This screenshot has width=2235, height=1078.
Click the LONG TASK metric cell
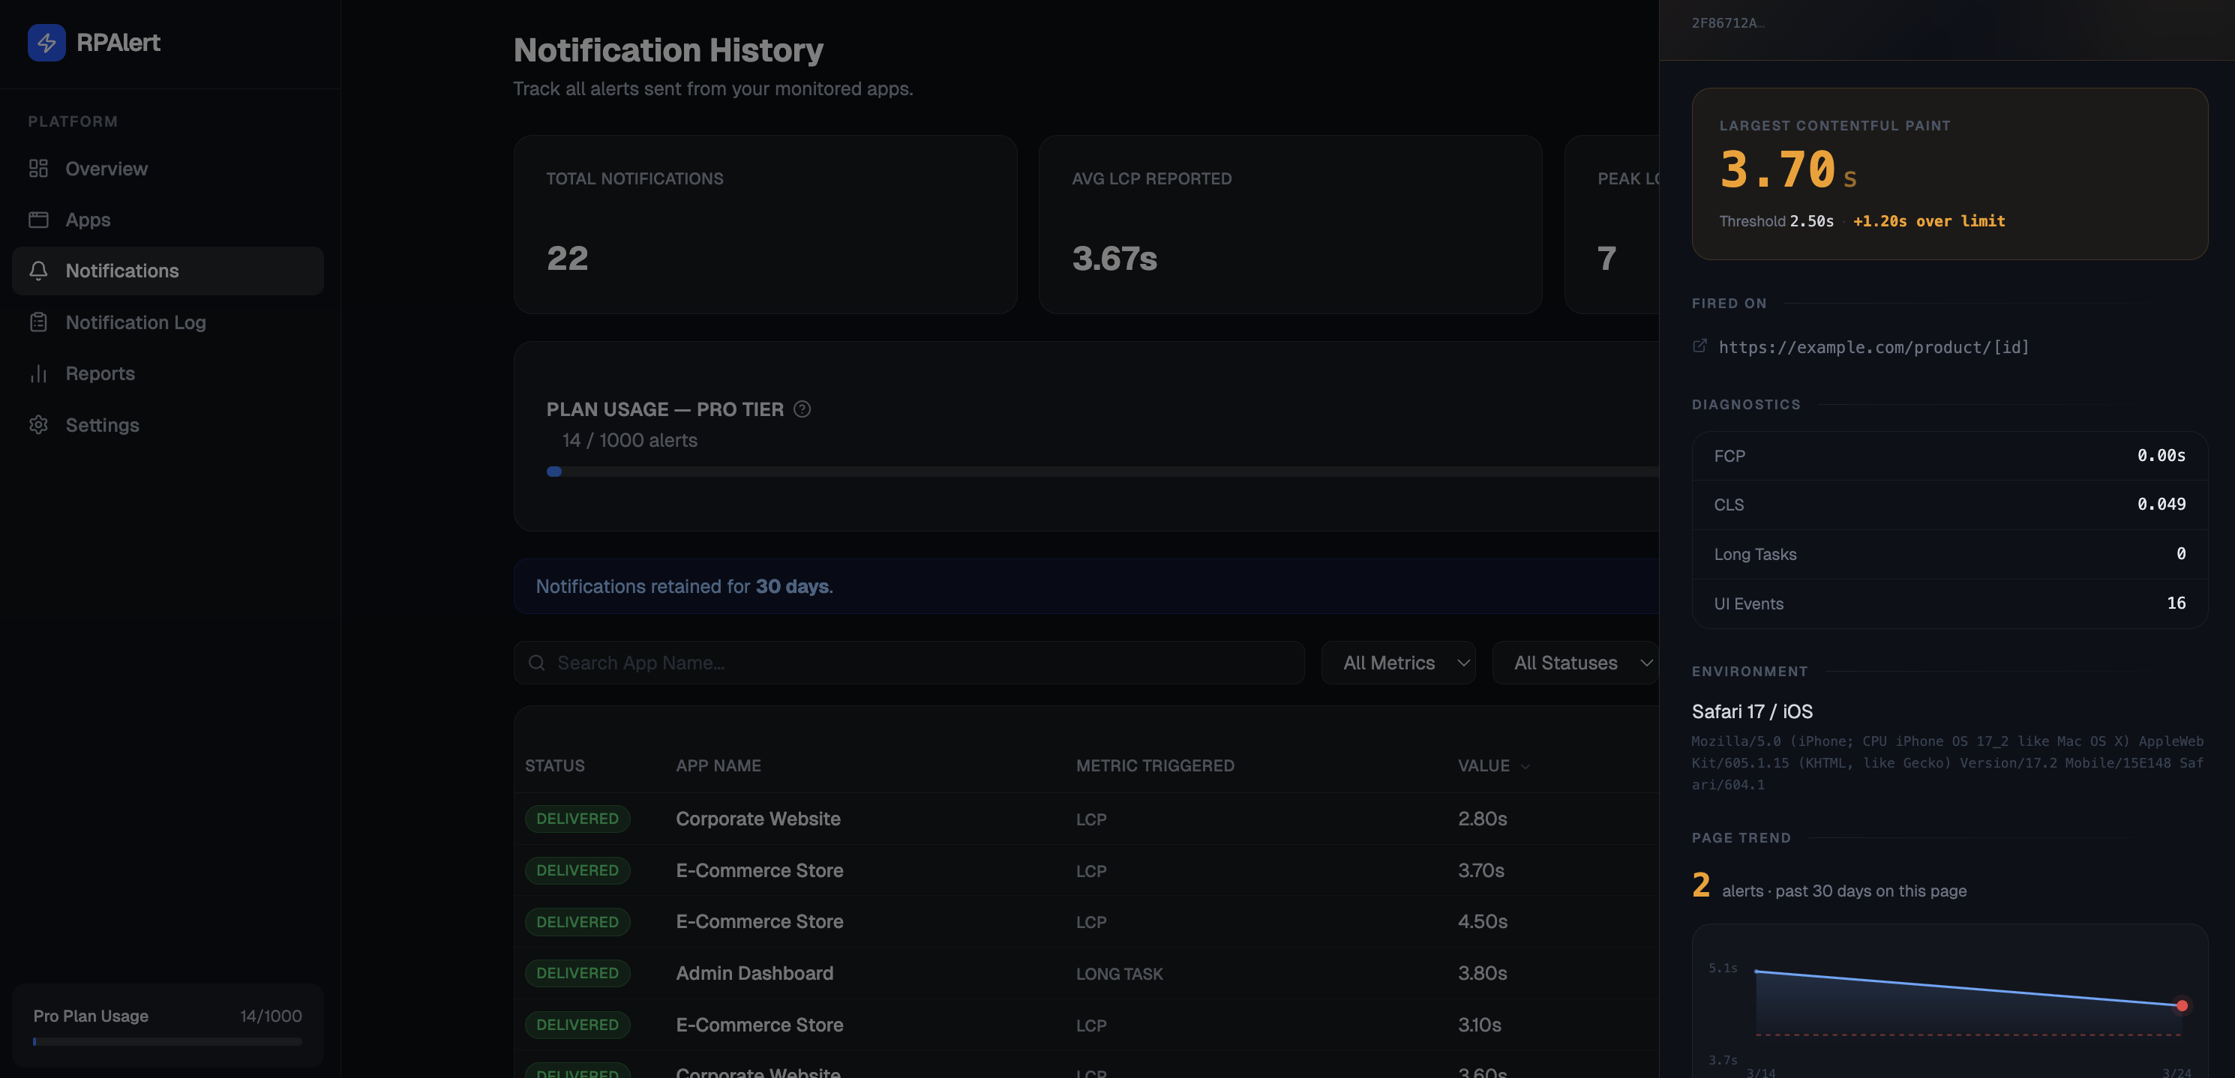coord(1119,974)
